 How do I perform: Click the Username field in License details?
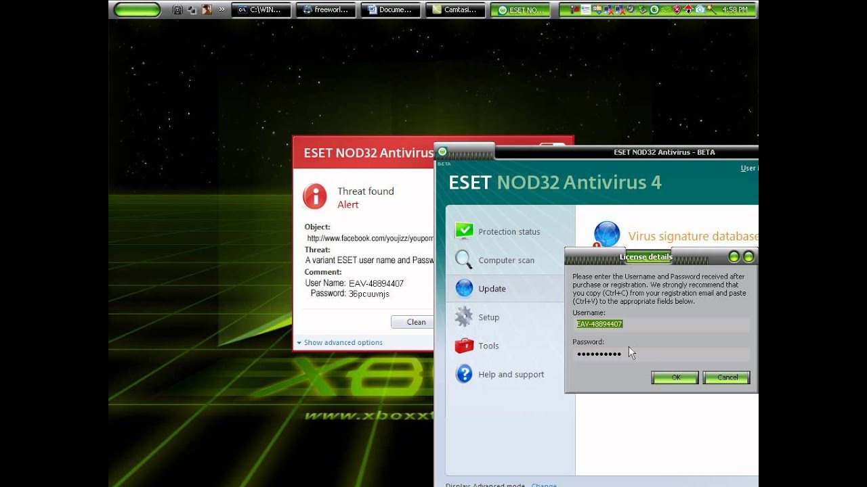662,325
